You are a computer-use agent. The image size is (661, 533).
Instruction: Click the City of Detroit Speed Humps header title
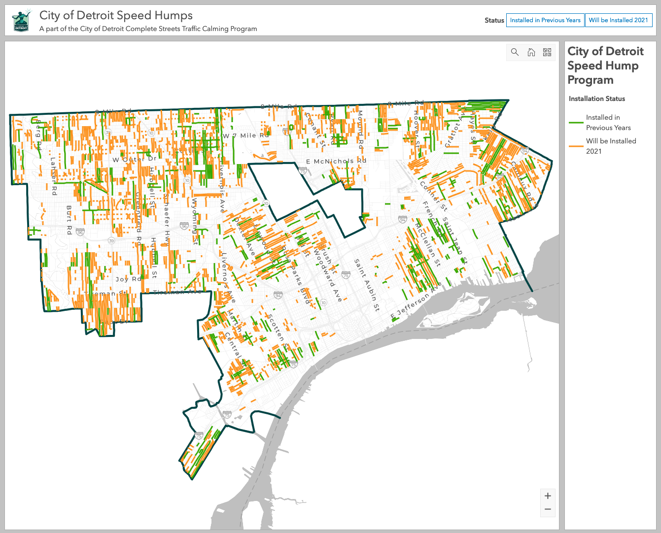[x=116, y=15]
